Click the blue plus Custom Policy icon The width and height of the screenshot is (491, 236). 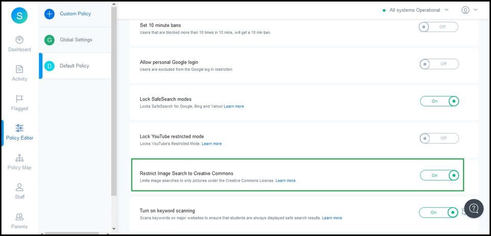[49, 14]
